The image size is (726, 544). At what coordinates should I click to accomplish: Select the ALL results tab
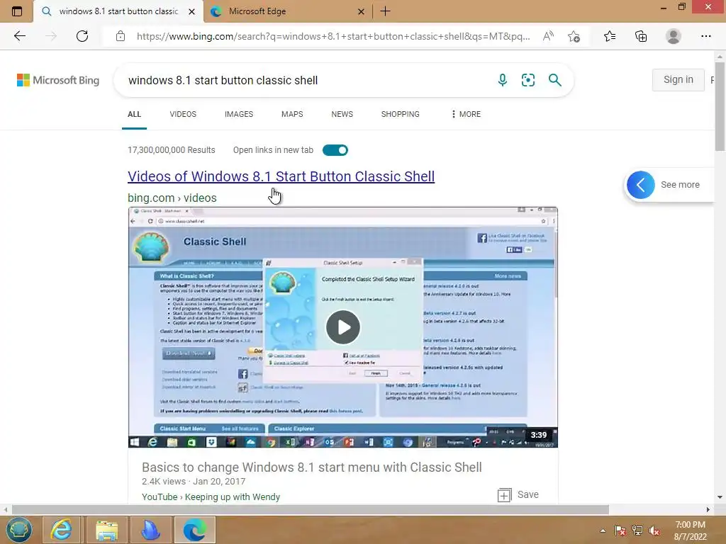134,114
